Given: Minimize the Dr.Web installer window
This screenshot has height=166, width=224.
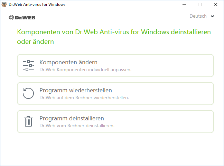Looking at the screenshot, I should 184,4.
